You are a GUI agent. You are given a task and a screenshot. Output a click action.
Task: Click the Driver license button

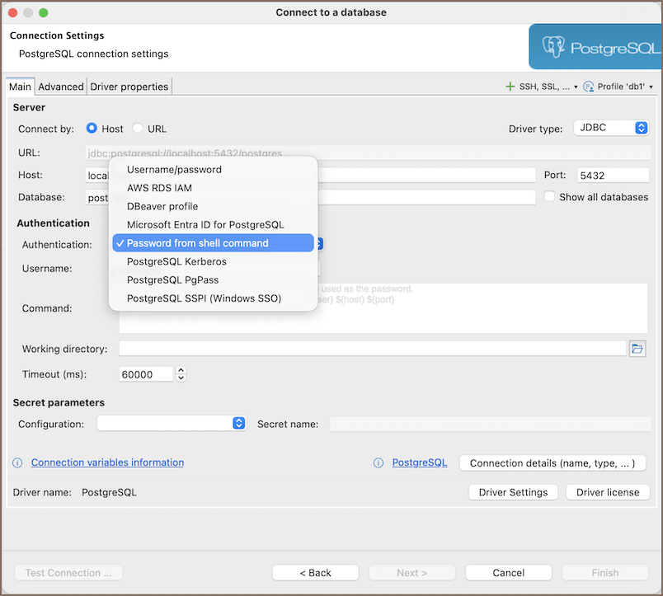[608, 492]
